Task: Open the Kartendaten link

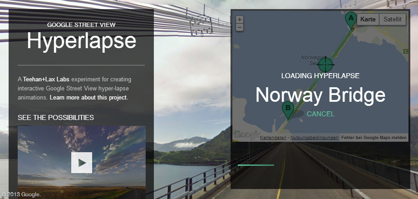Action: tap(273, 138)
